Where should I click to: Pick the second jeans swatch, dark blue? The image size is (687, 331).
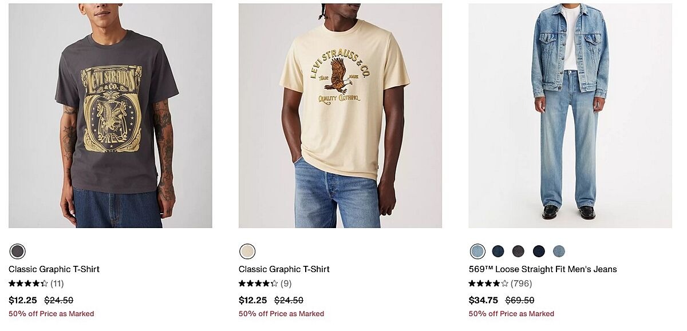(498, 252)
